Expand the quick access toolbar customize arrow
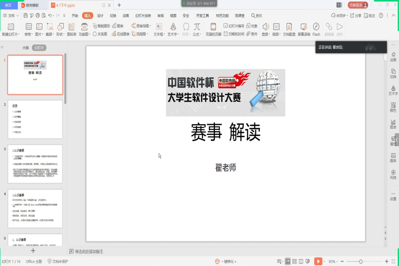 tap(64, 15)
